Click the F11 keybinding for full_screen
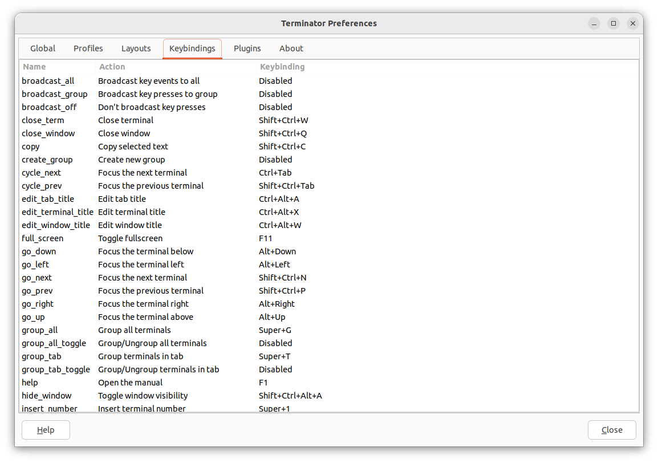The image size is (658, 463). click(265, 238)
